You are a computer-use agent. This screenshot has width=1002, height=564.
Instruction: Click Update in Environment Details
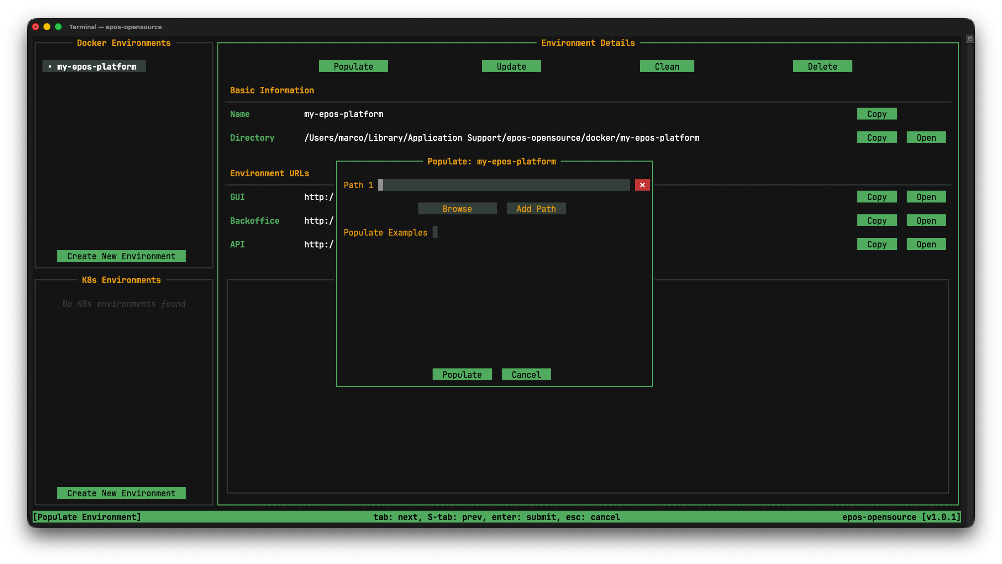pyautogui.click(x=511, y=66)
